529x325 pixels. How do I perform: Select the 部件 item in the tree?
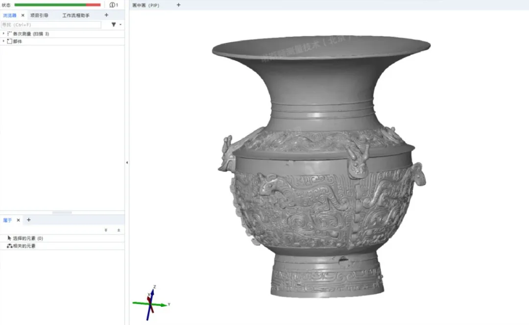(x=17, y=42)
